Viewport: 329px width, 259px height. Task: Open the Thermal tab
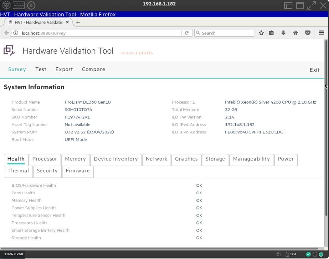point(18,171)
